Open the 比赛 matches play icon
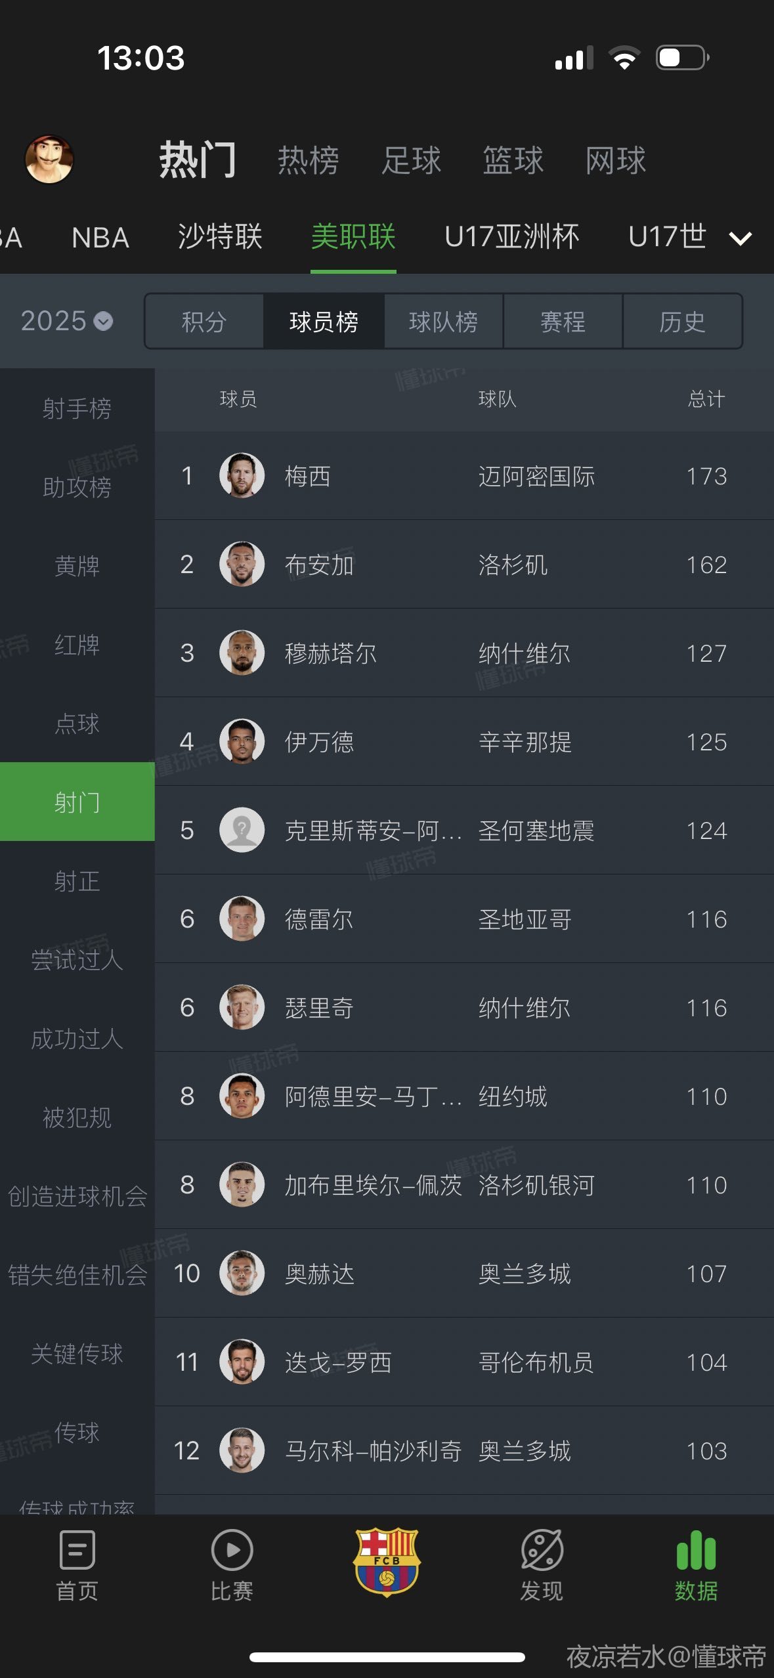Image resolution: width=774 pixels, height=1678 pixels. click(232, 1551)
